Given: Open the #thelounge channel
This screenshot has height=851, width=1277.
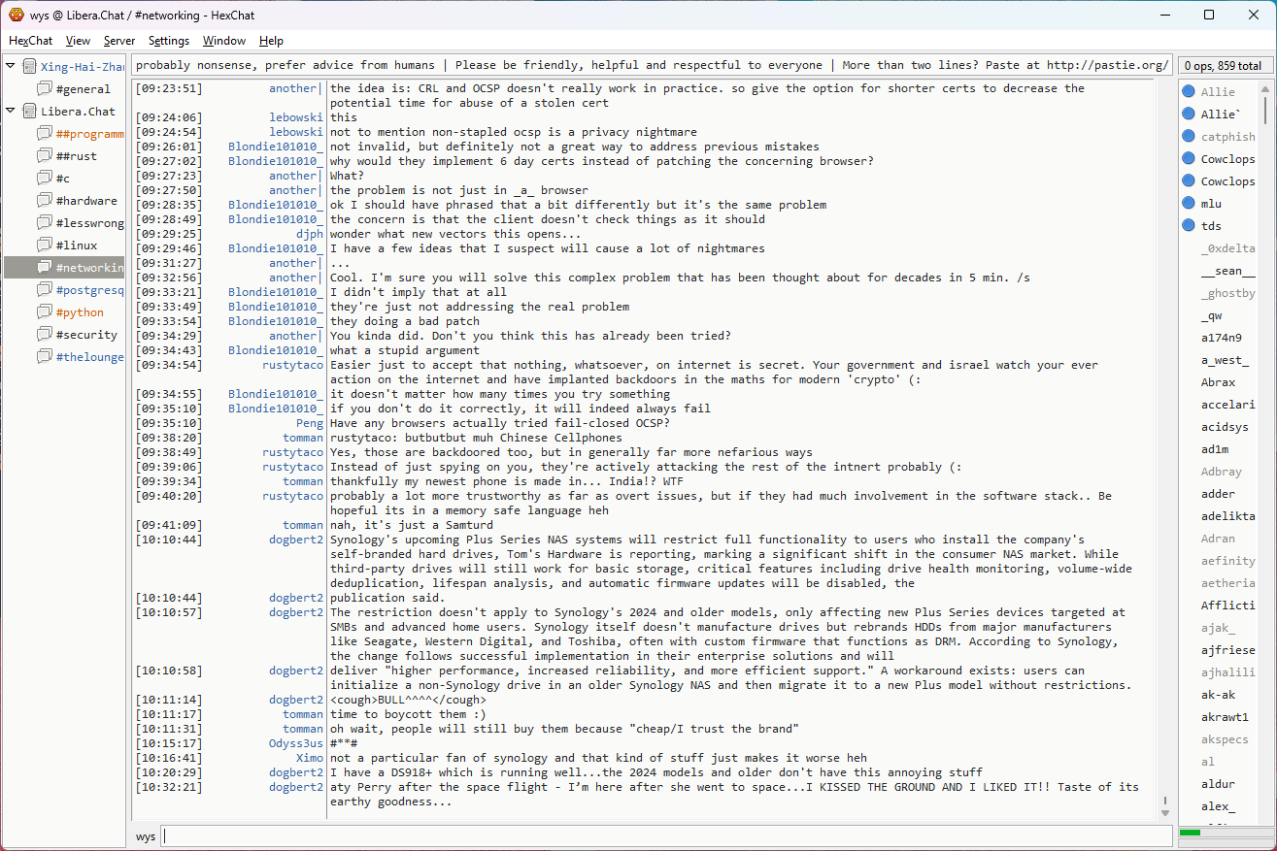Looking at the screenshot, I should pyautogui.click(x=89, y=356).
